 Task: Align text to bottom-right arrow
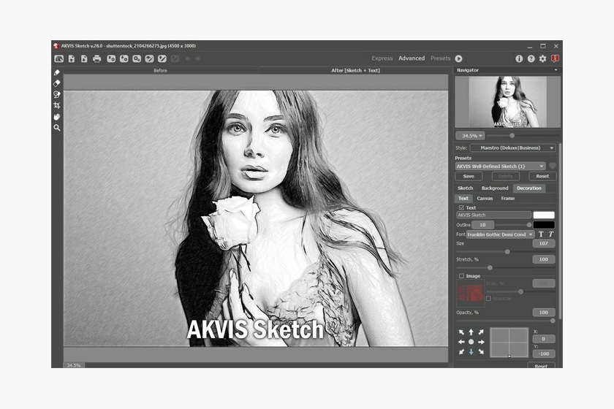(481, 352)
